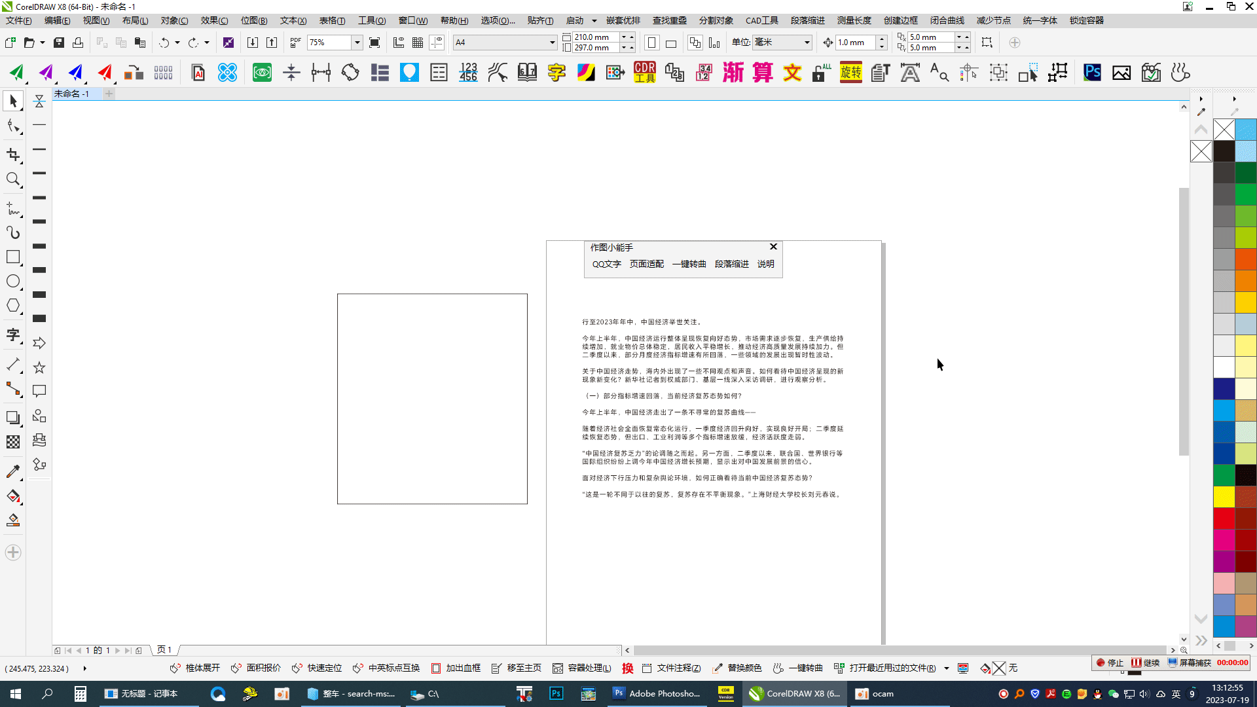Open the zoom level 75% dropdown
The width and height of the screenshot is (1257, 707).
coord(357,43)
